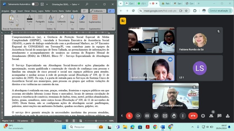Send a reaction emoji in Meet

pos(156,116)
